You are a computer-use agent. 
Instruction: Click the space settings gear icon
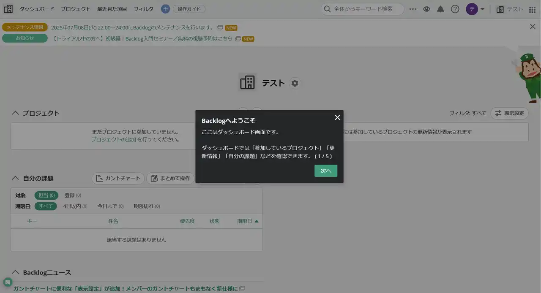coord(295,83)
